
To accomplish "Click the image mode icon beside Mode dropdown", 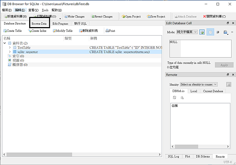I will 202,32.
